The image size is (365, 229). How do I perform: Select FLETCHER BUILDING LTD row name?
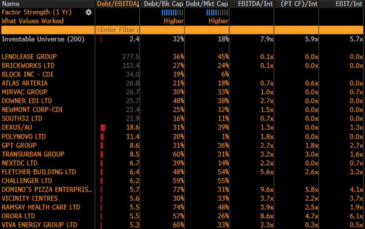coord(39,172)
